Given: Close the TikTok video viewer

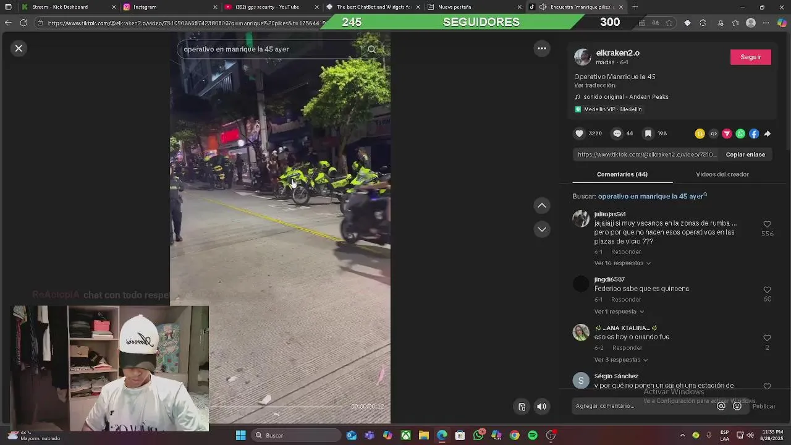Looking at the screenshot, I should coord(19,48).
